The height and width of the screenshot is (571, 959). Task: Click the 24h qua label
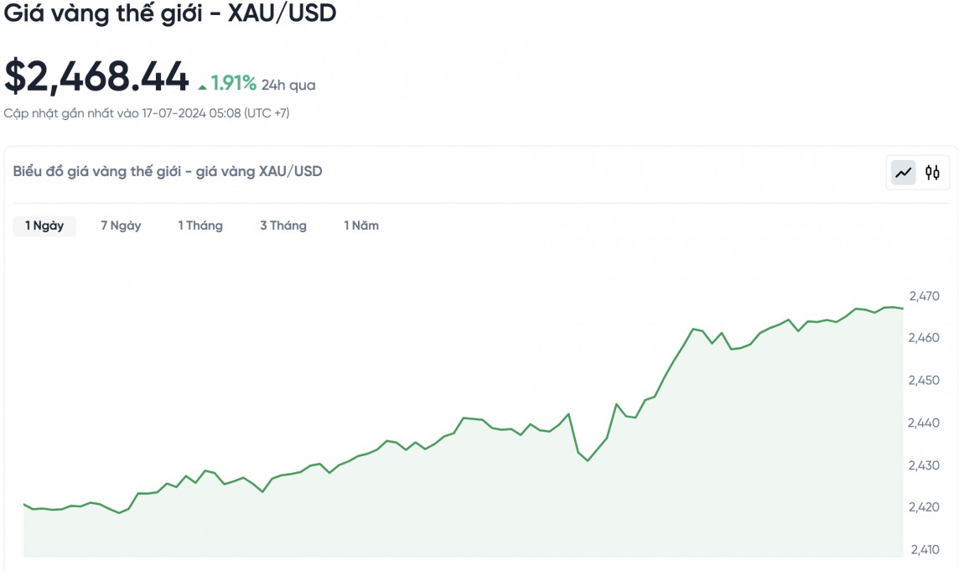(288, 85)
